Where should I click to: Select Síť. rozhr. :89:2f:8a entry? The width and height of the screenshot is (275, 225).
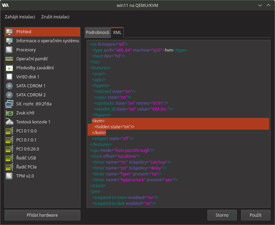(x=42, y=104)
